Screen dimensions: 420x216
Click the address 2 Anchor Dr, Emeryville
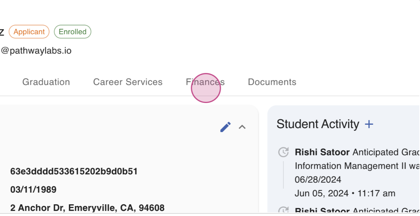(x=87, y=208)
